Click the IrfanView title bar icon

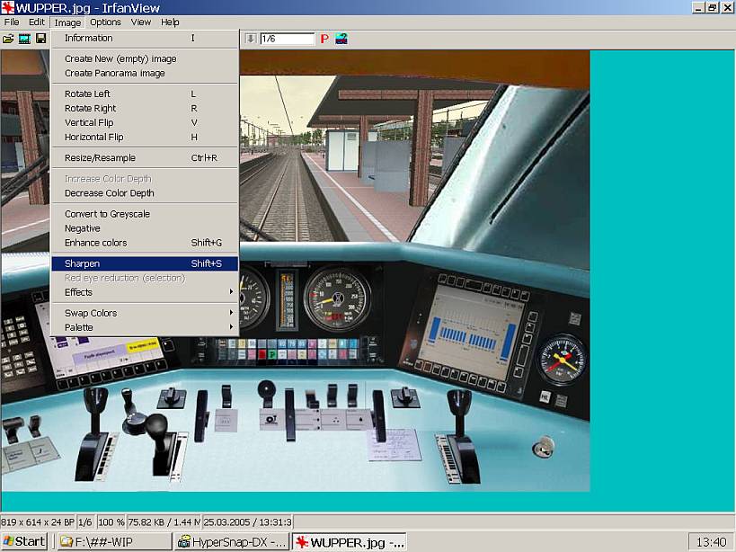[x=8, y=7]
